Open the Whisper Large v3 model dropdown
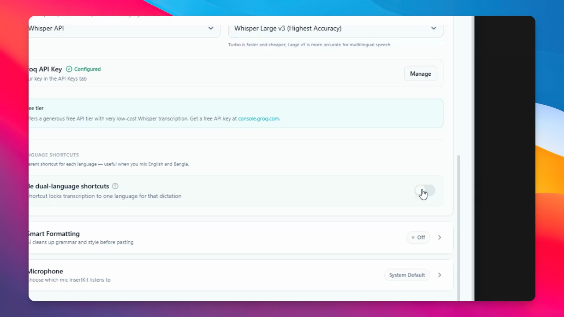Viewport: 564px width, 317px height. pos(336,29)
